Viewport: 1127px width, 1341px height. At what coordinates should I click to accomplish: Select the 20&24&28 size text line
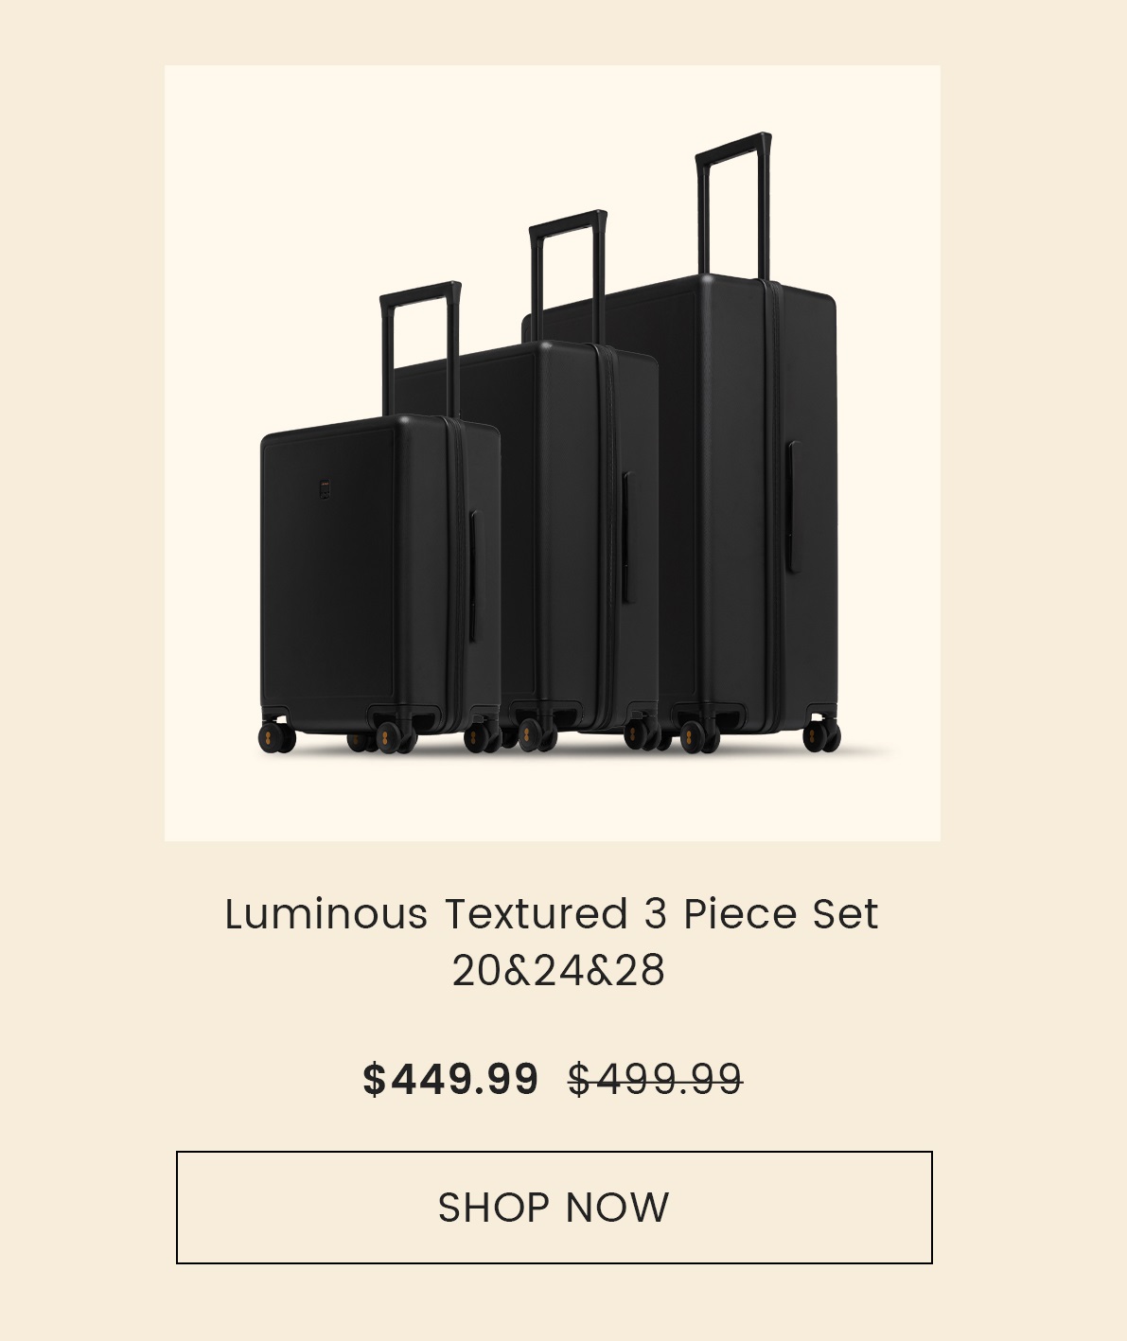click(x=558, y=971)
